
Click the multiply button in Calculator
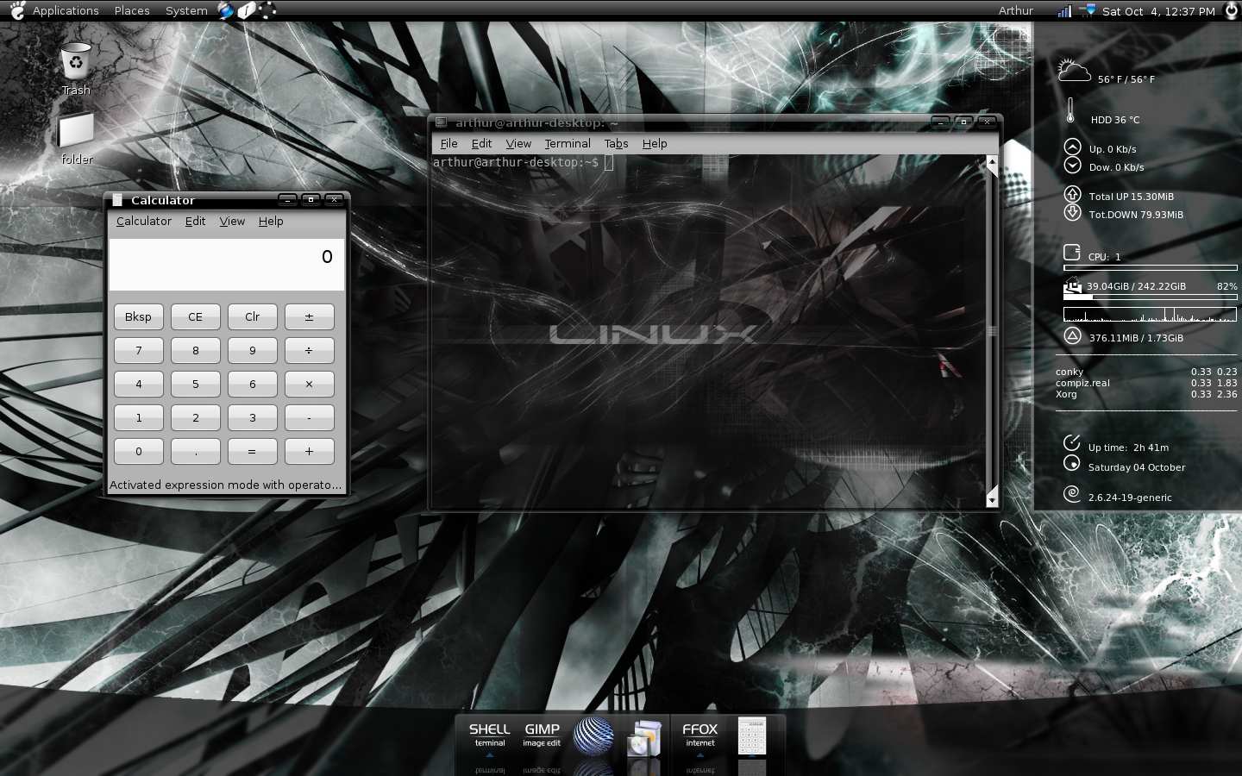click(x=309, y=384)
